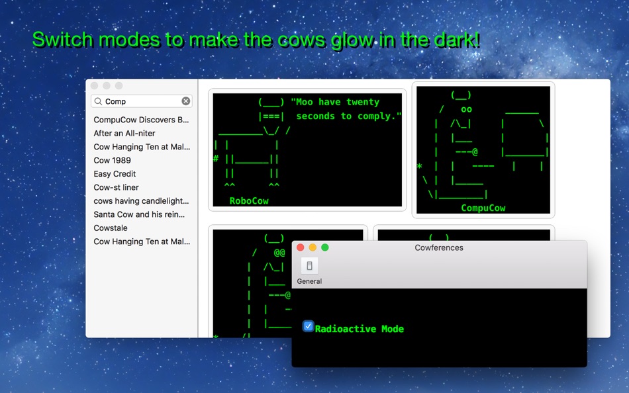Toggle the Radioactive Mode checkbox

click(x=308, y=326)
